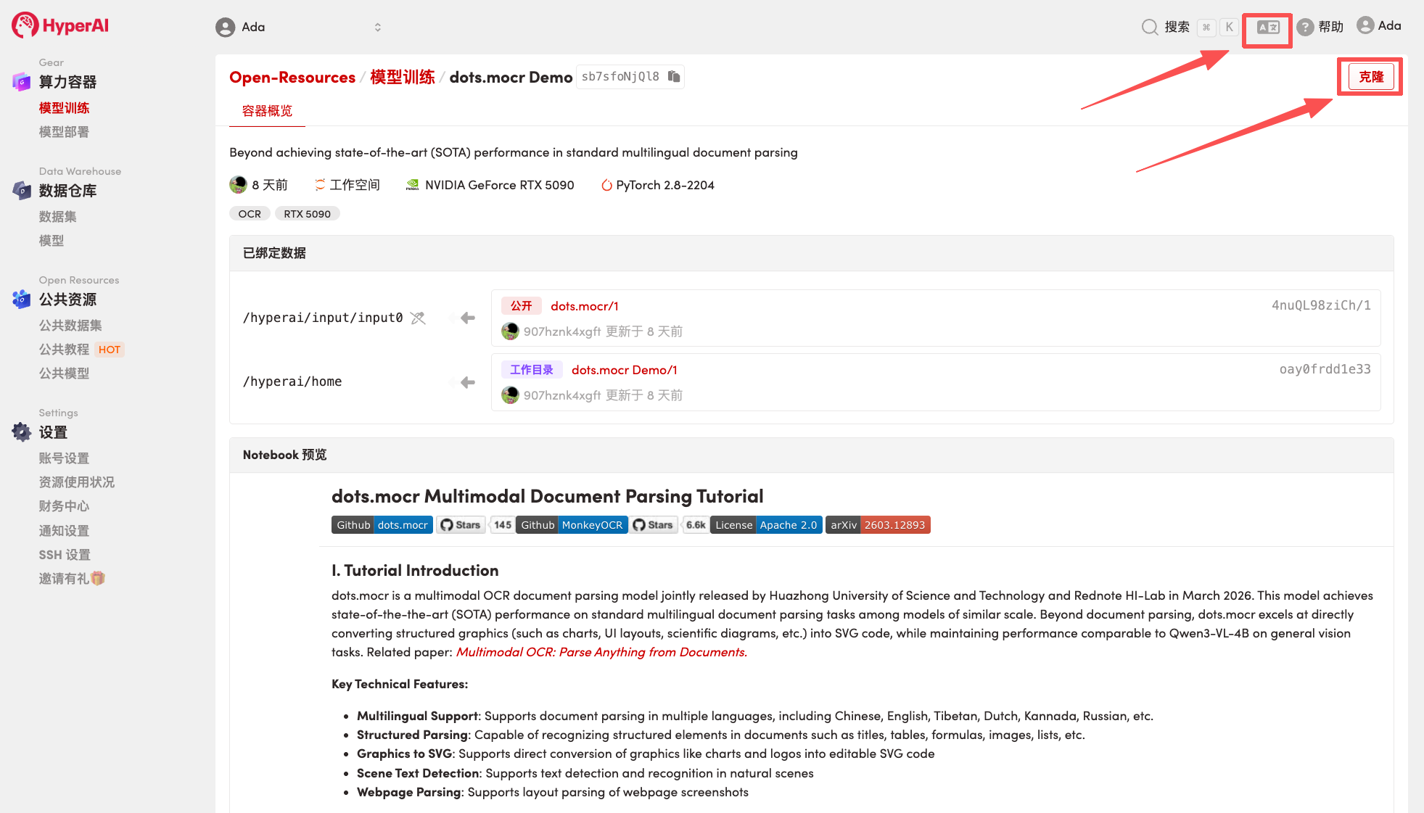
Task: Open the dots.mocr/1 dataset link
Action: coord(584,306)
